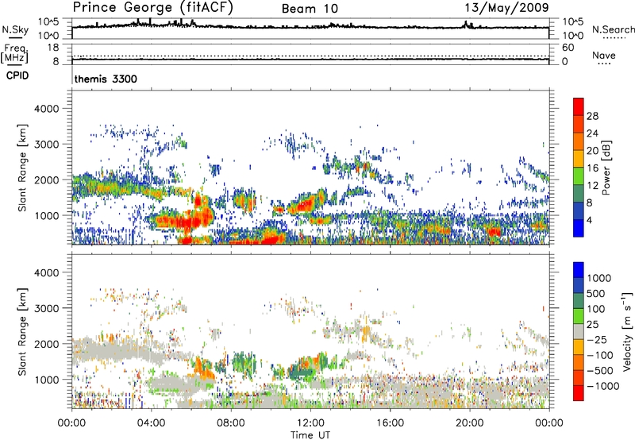Viewport: 635px width, 440px height.
Task: Click the 16 label on power colorbar
Action: pos(592,168)
